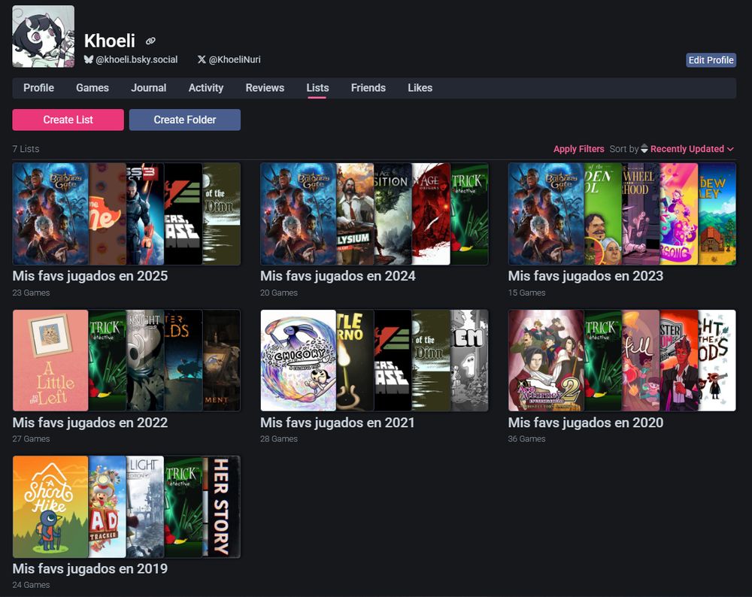Click Hollow Knight cover in 2022 list
Viewport: 752px width, 597px height.
(x=145, y=360)
